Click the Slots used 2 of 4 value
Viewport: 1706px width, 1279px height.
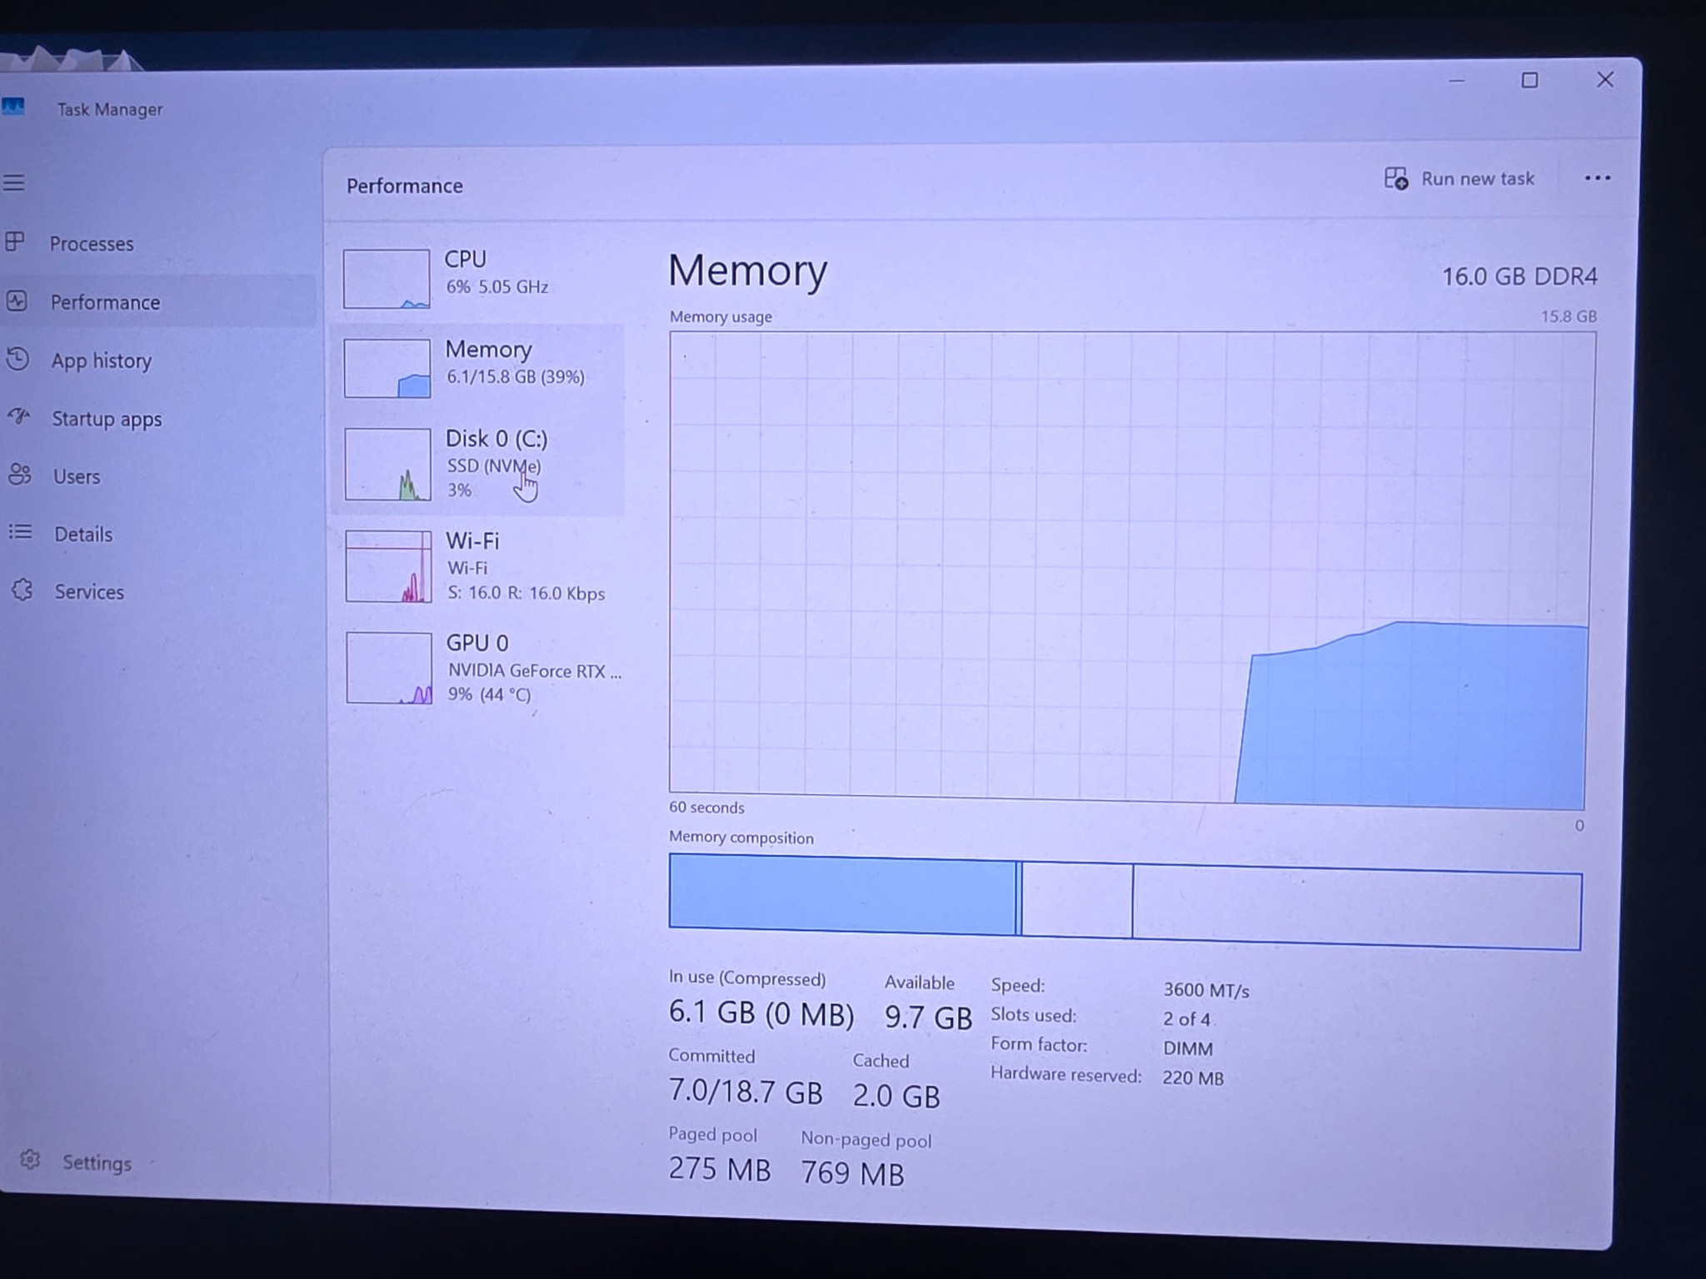click(1187, 1019)
